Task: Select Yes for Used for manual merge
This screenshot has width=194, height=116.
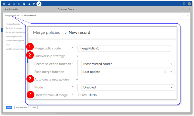Action: 80,95
